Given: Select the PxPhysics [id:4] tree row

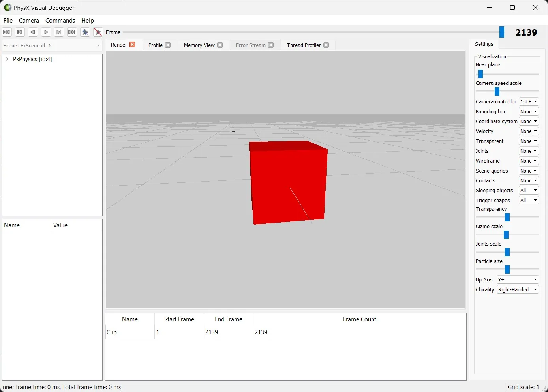Looking at the screenshot, I should pos(32,59).
